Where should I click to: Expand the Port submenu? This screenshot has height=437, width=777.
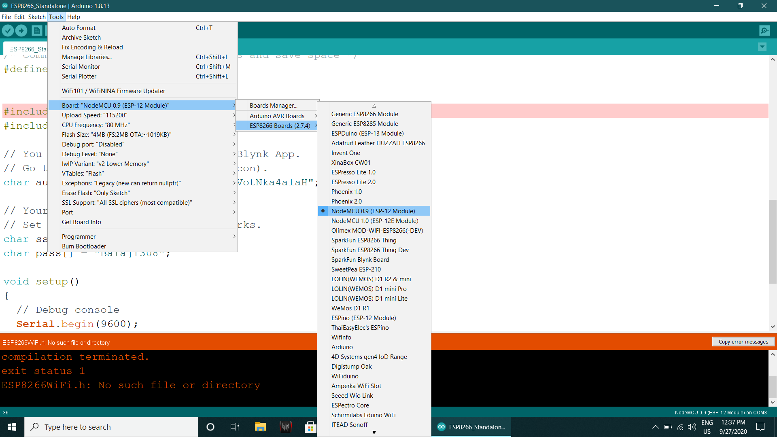point(142,212)
